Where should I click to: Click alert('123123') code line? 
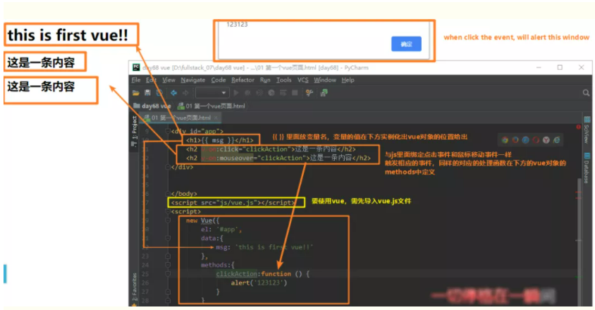coord(259,283)
